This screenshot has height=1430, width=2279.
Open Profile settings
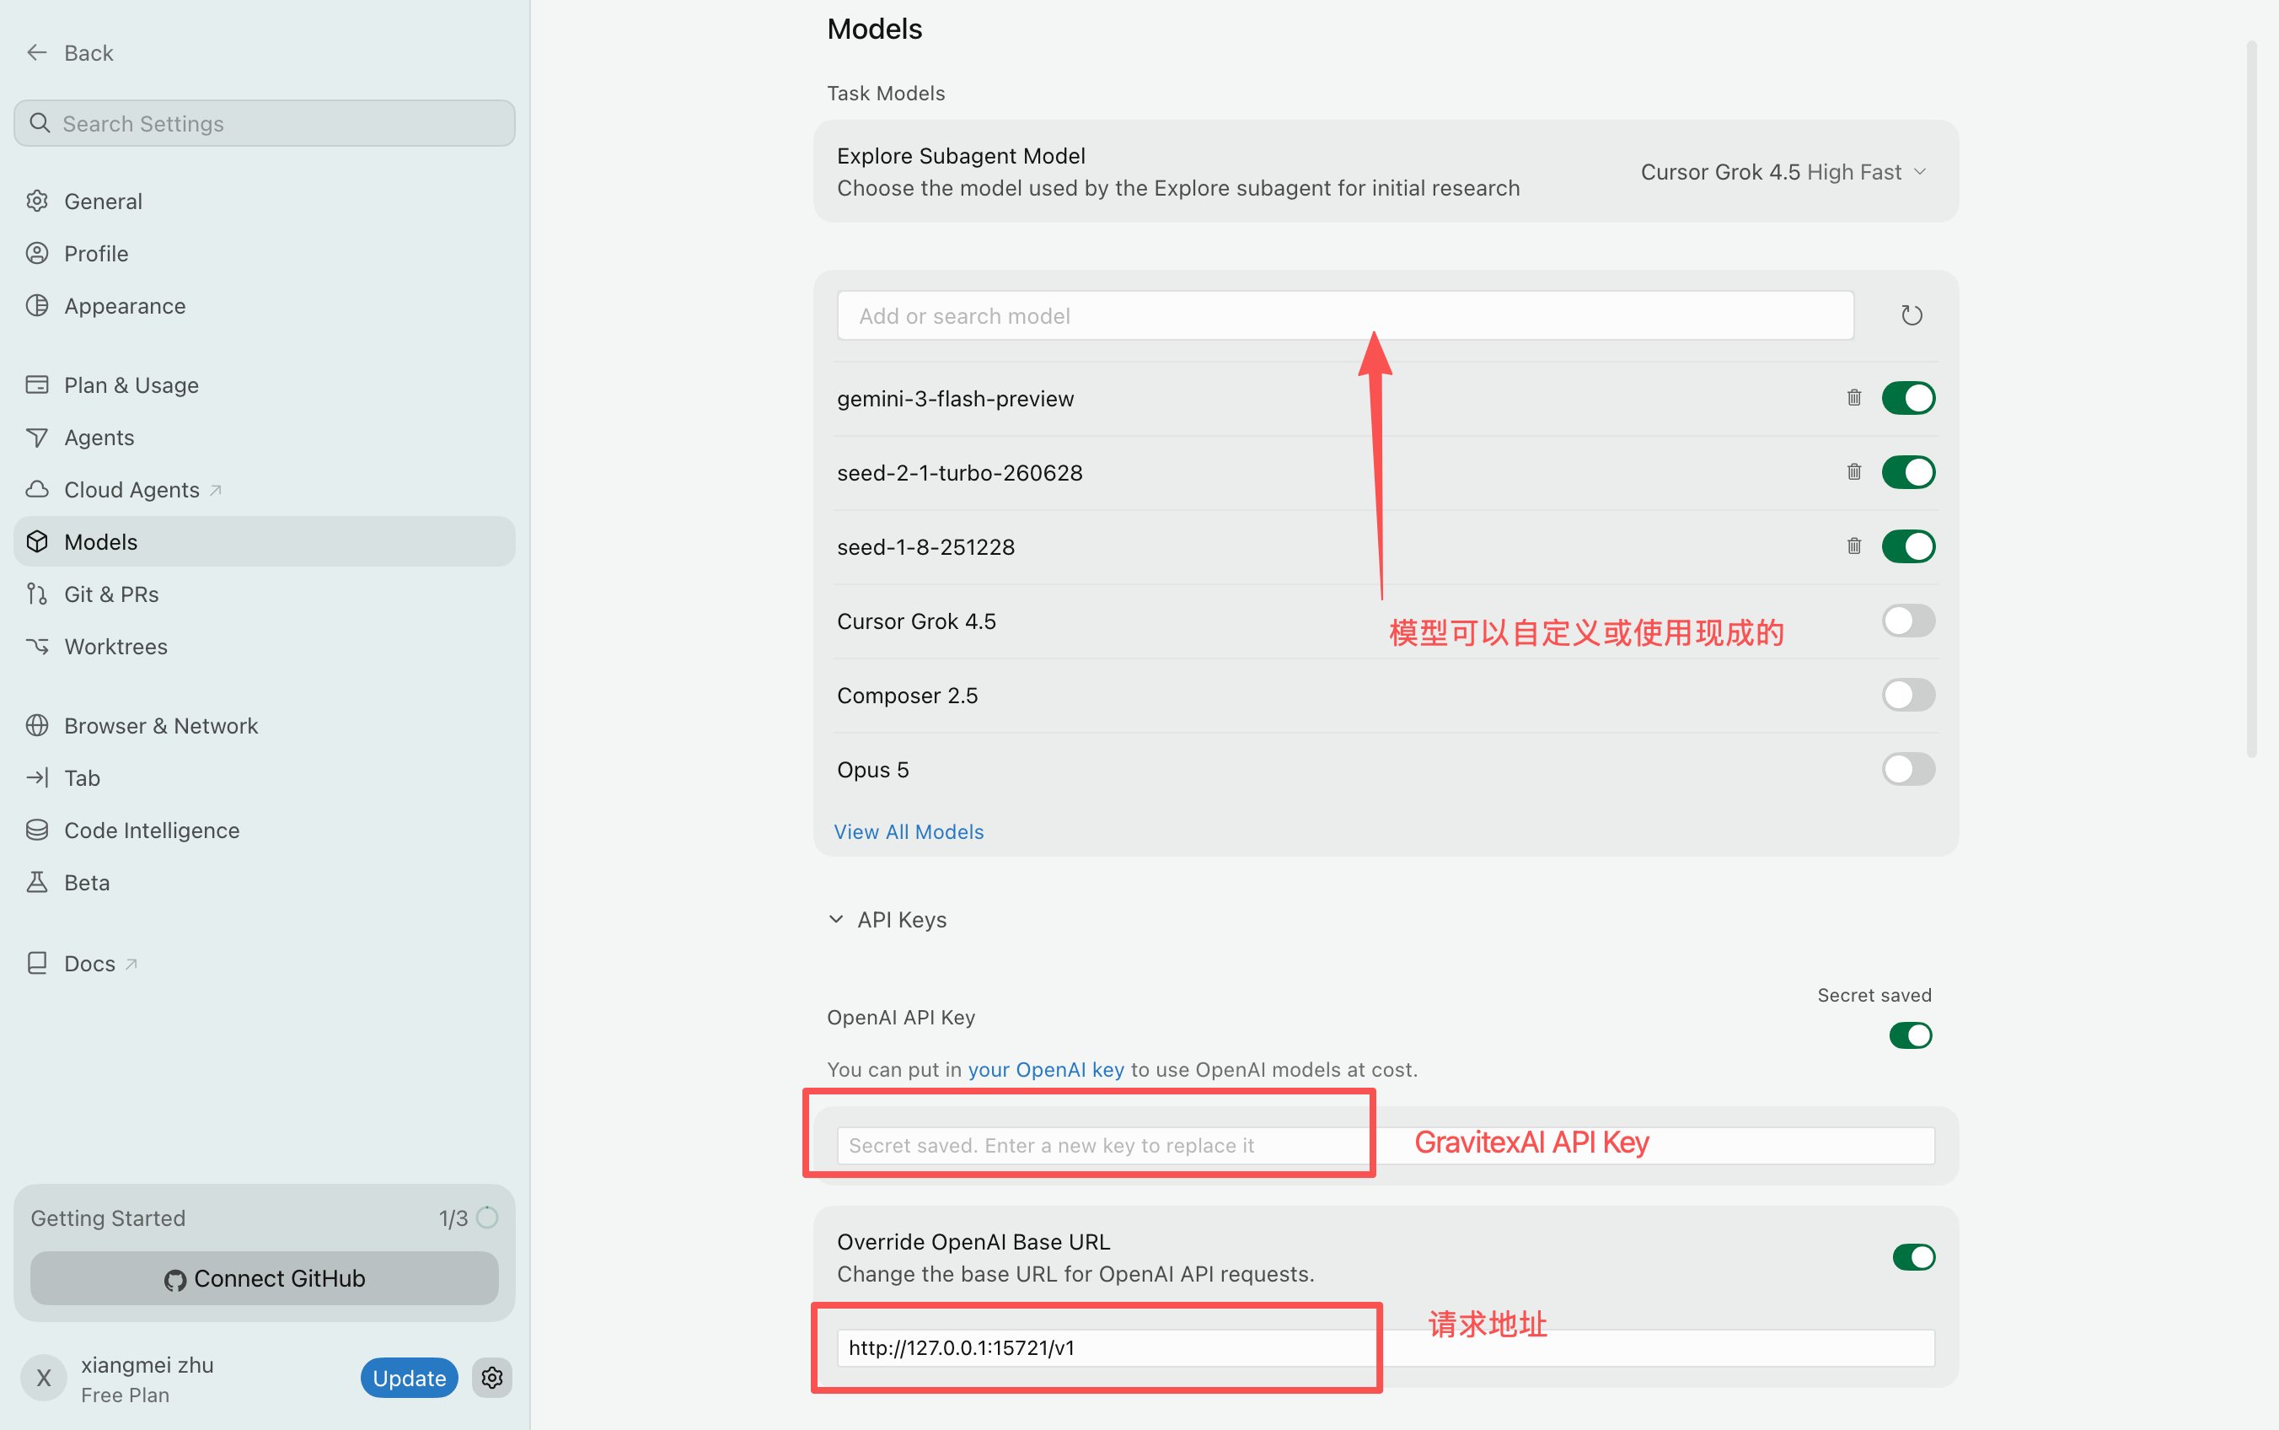[265, 252]
